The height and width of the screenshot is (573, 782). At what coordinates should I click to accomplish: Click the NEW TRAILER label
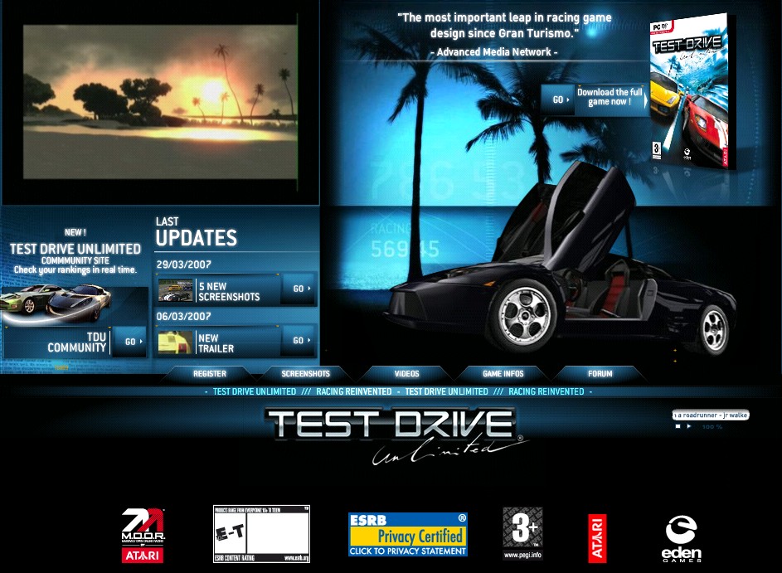pos(216,343)
